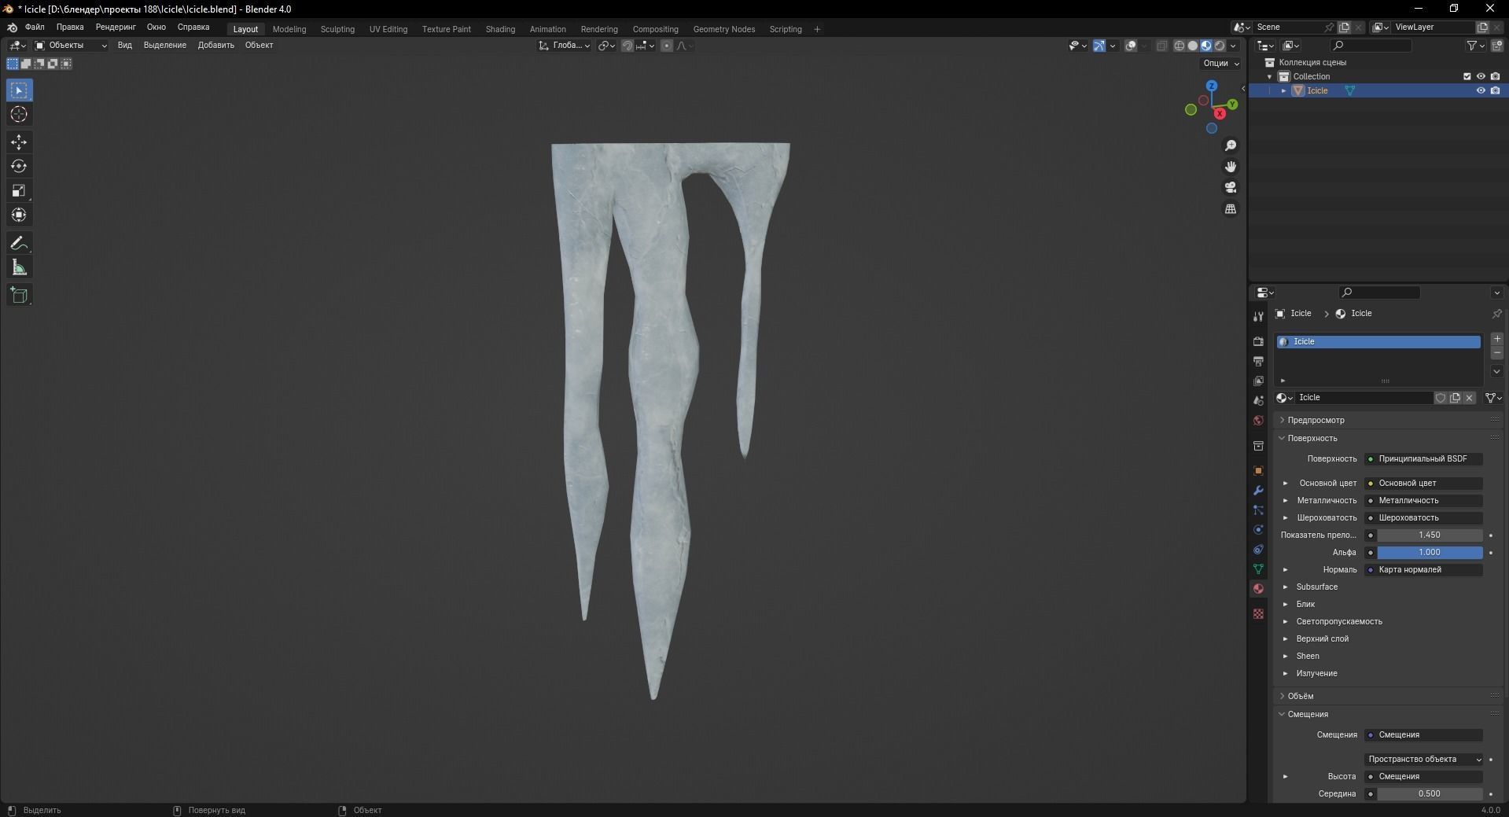Image resolution: width=1509 pixels, height=817 pixels.
Task: Select the Measure tool
Action: (19, 267)
